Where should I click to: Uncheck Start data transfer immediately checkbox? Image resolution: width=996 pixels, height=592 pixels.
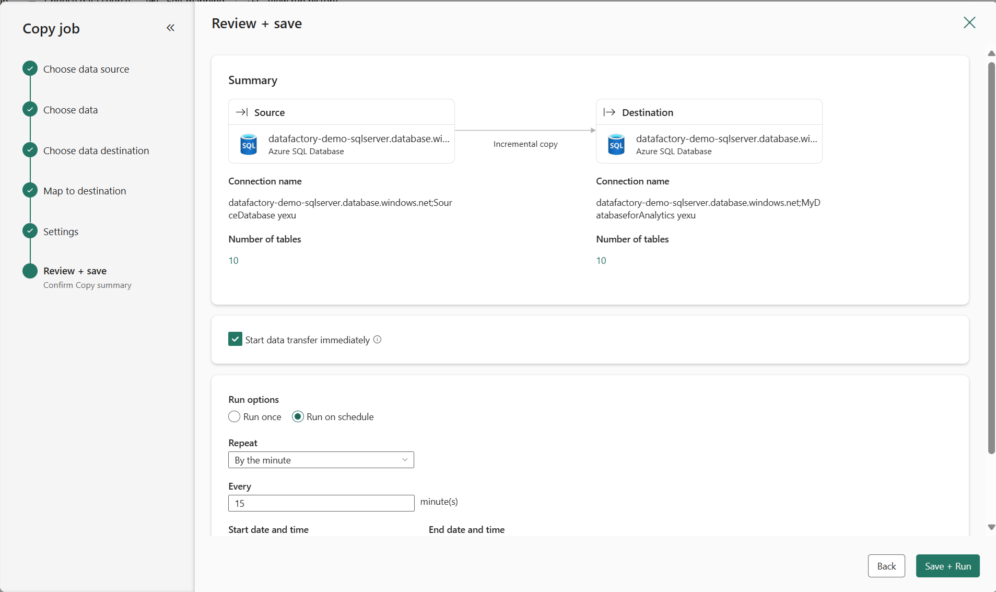(x=235, y=340)
